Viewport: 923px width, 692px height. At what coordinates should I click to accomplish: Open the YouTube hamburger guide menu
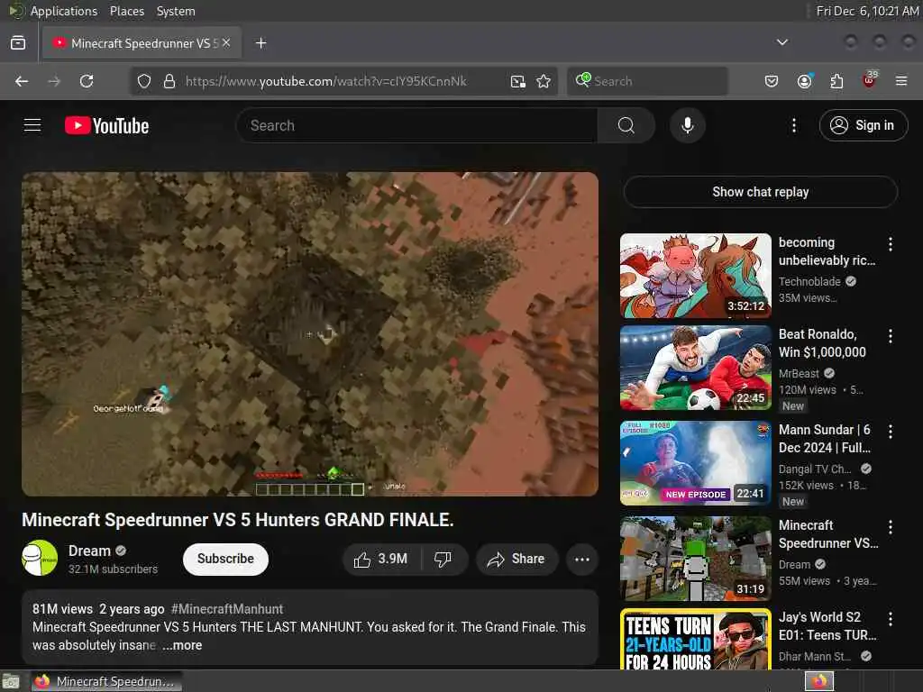point(32,125)
